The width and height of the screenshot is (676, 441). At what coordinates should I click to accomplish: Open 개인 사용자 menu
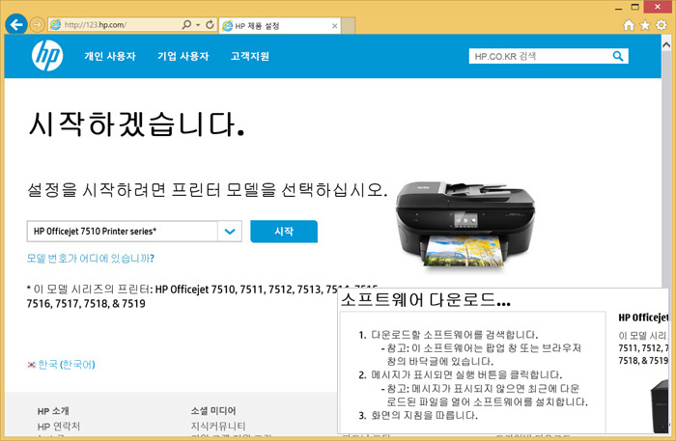[x=110, y=56]
